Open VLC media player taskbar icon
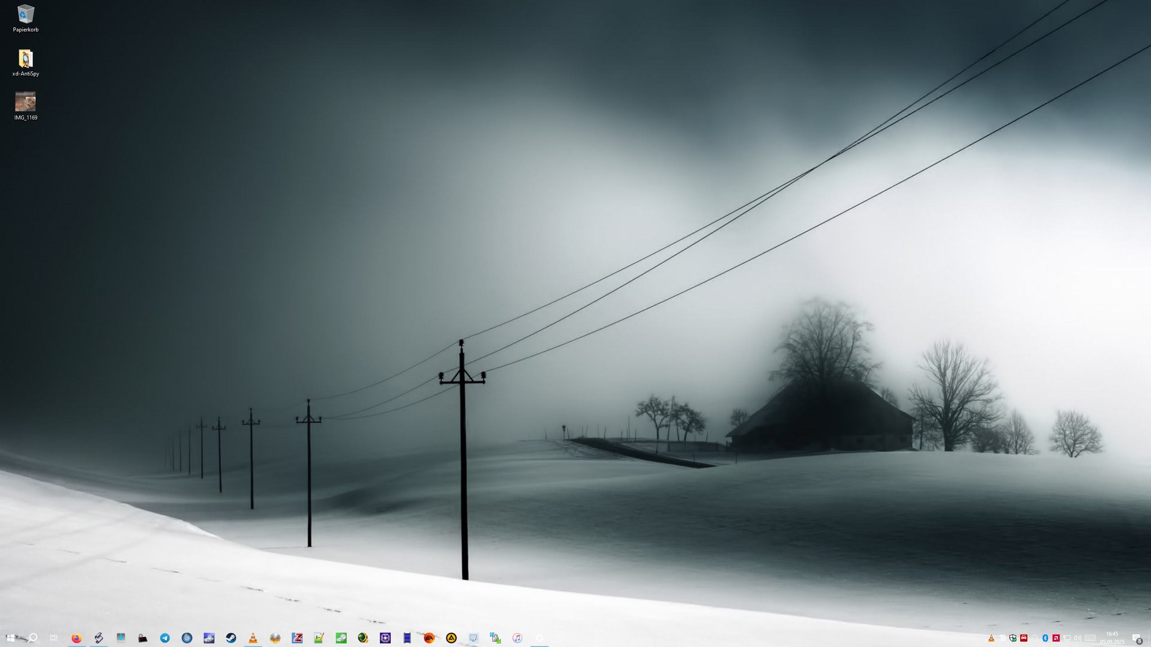 tap(253, 638)
